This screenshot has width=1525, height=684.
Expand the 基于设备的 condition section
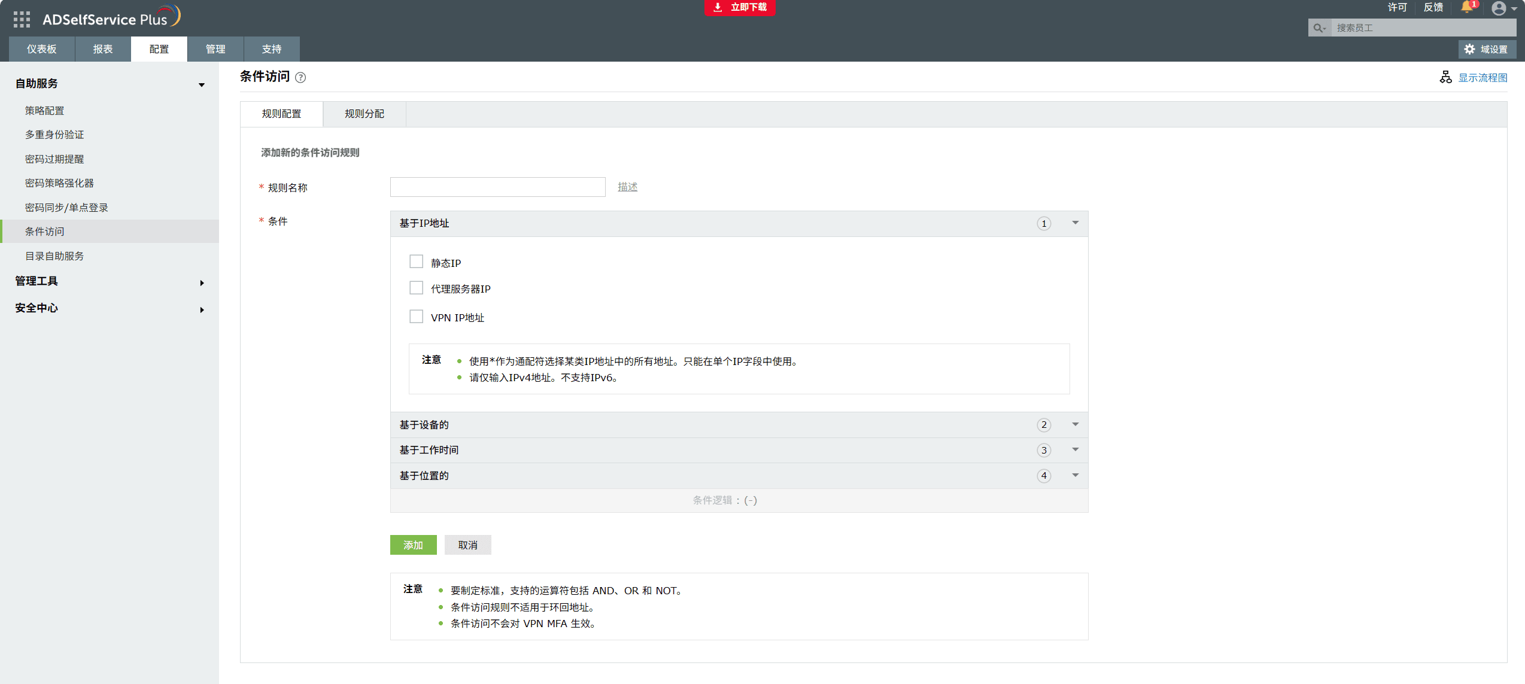click(1075, 424)
